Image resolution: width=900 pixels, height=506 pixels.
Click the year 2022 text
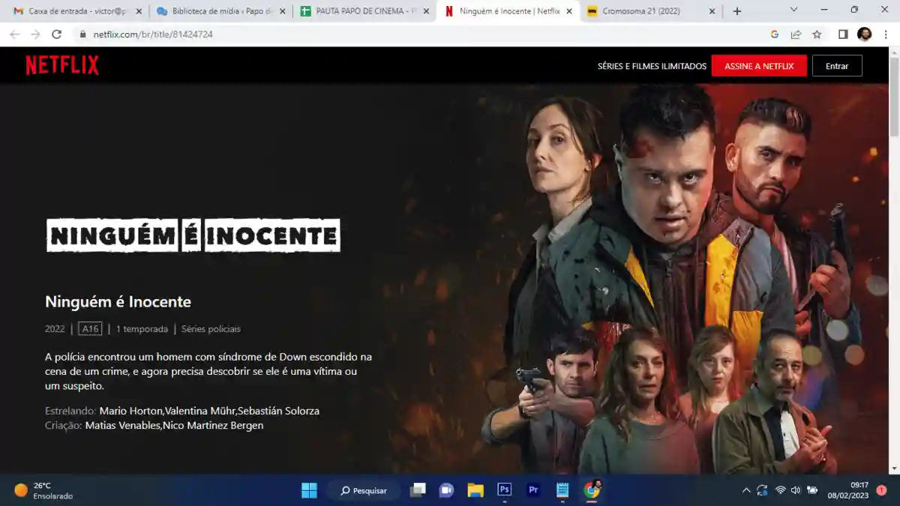point(55,329)
